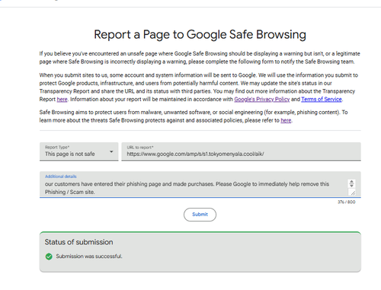Click the URL to report field
Viewport: 381px width, 290px height.
(x=241, y=151)
